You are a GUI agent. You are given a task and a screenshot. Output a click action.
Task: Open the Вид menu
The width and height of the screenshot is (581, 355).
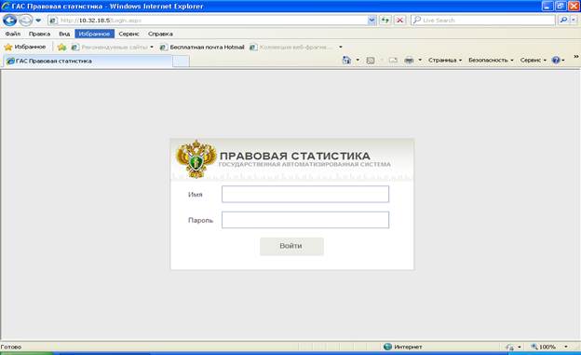(x=64, y=34)
